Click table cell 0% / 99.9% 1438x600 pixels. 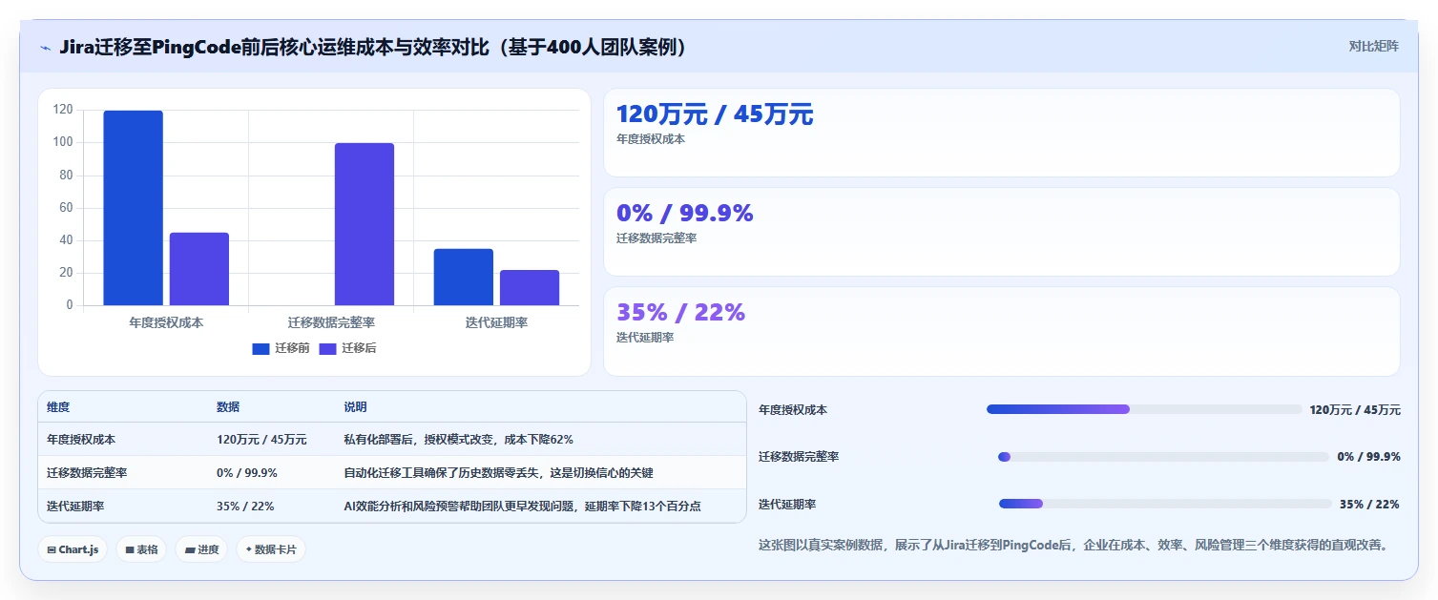pos(247,473)
